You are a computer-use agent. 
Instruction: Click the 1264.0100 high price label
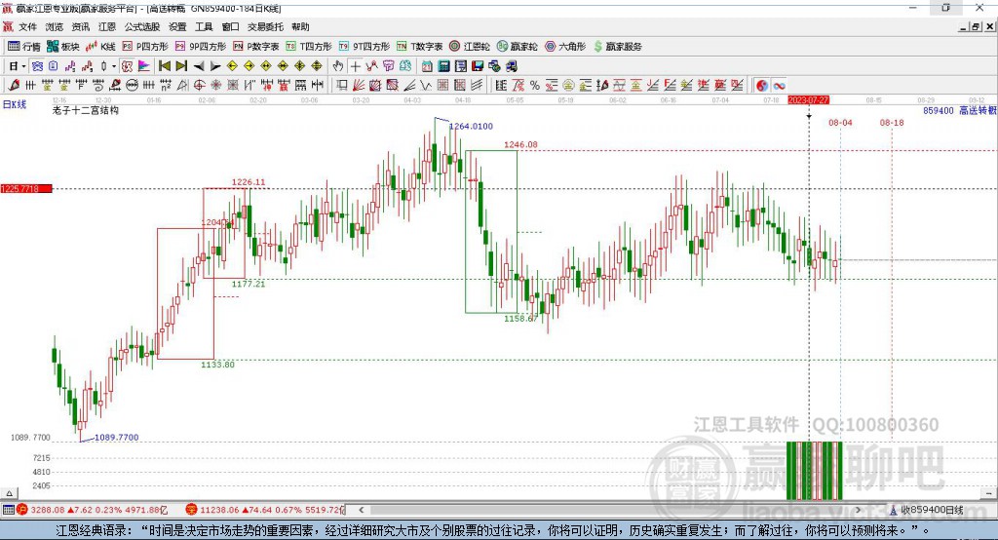tap(471, 126)
